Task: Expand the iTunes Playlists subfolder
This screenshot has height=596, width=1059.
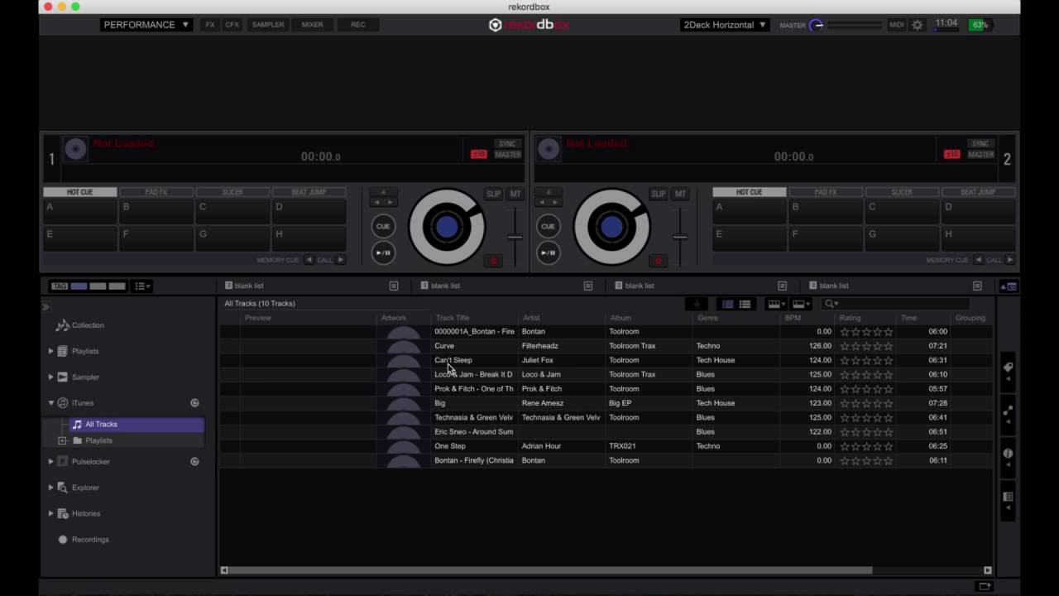Action: point(62,440)
